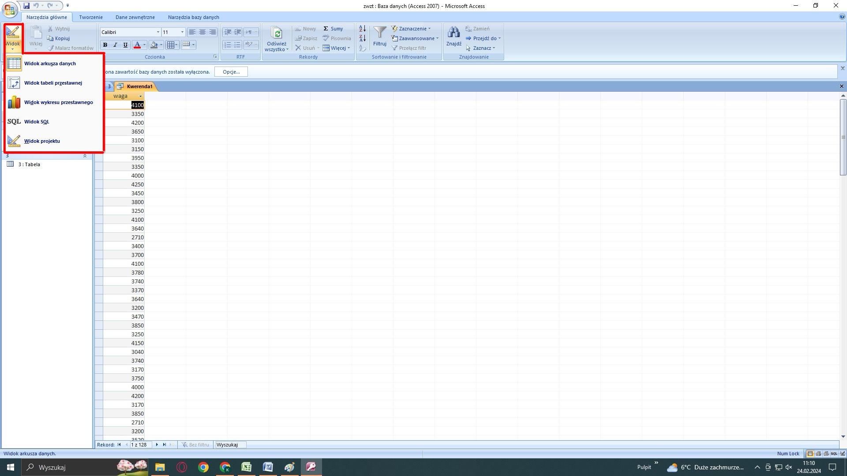Image resolution: width=847 pixels, height=476 pixels.
Task: Toggle italic formatting
Action: 115,45
